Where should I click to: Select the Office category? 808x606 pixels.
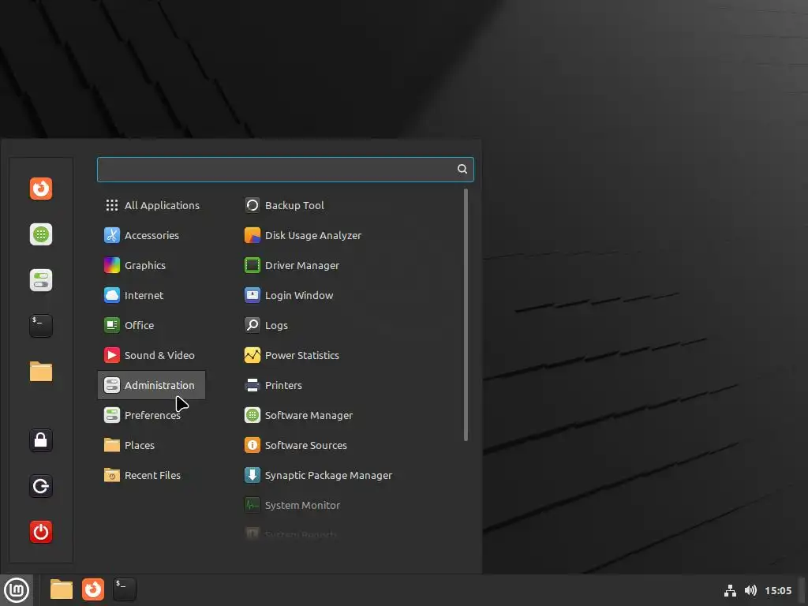tap(151, 325)
